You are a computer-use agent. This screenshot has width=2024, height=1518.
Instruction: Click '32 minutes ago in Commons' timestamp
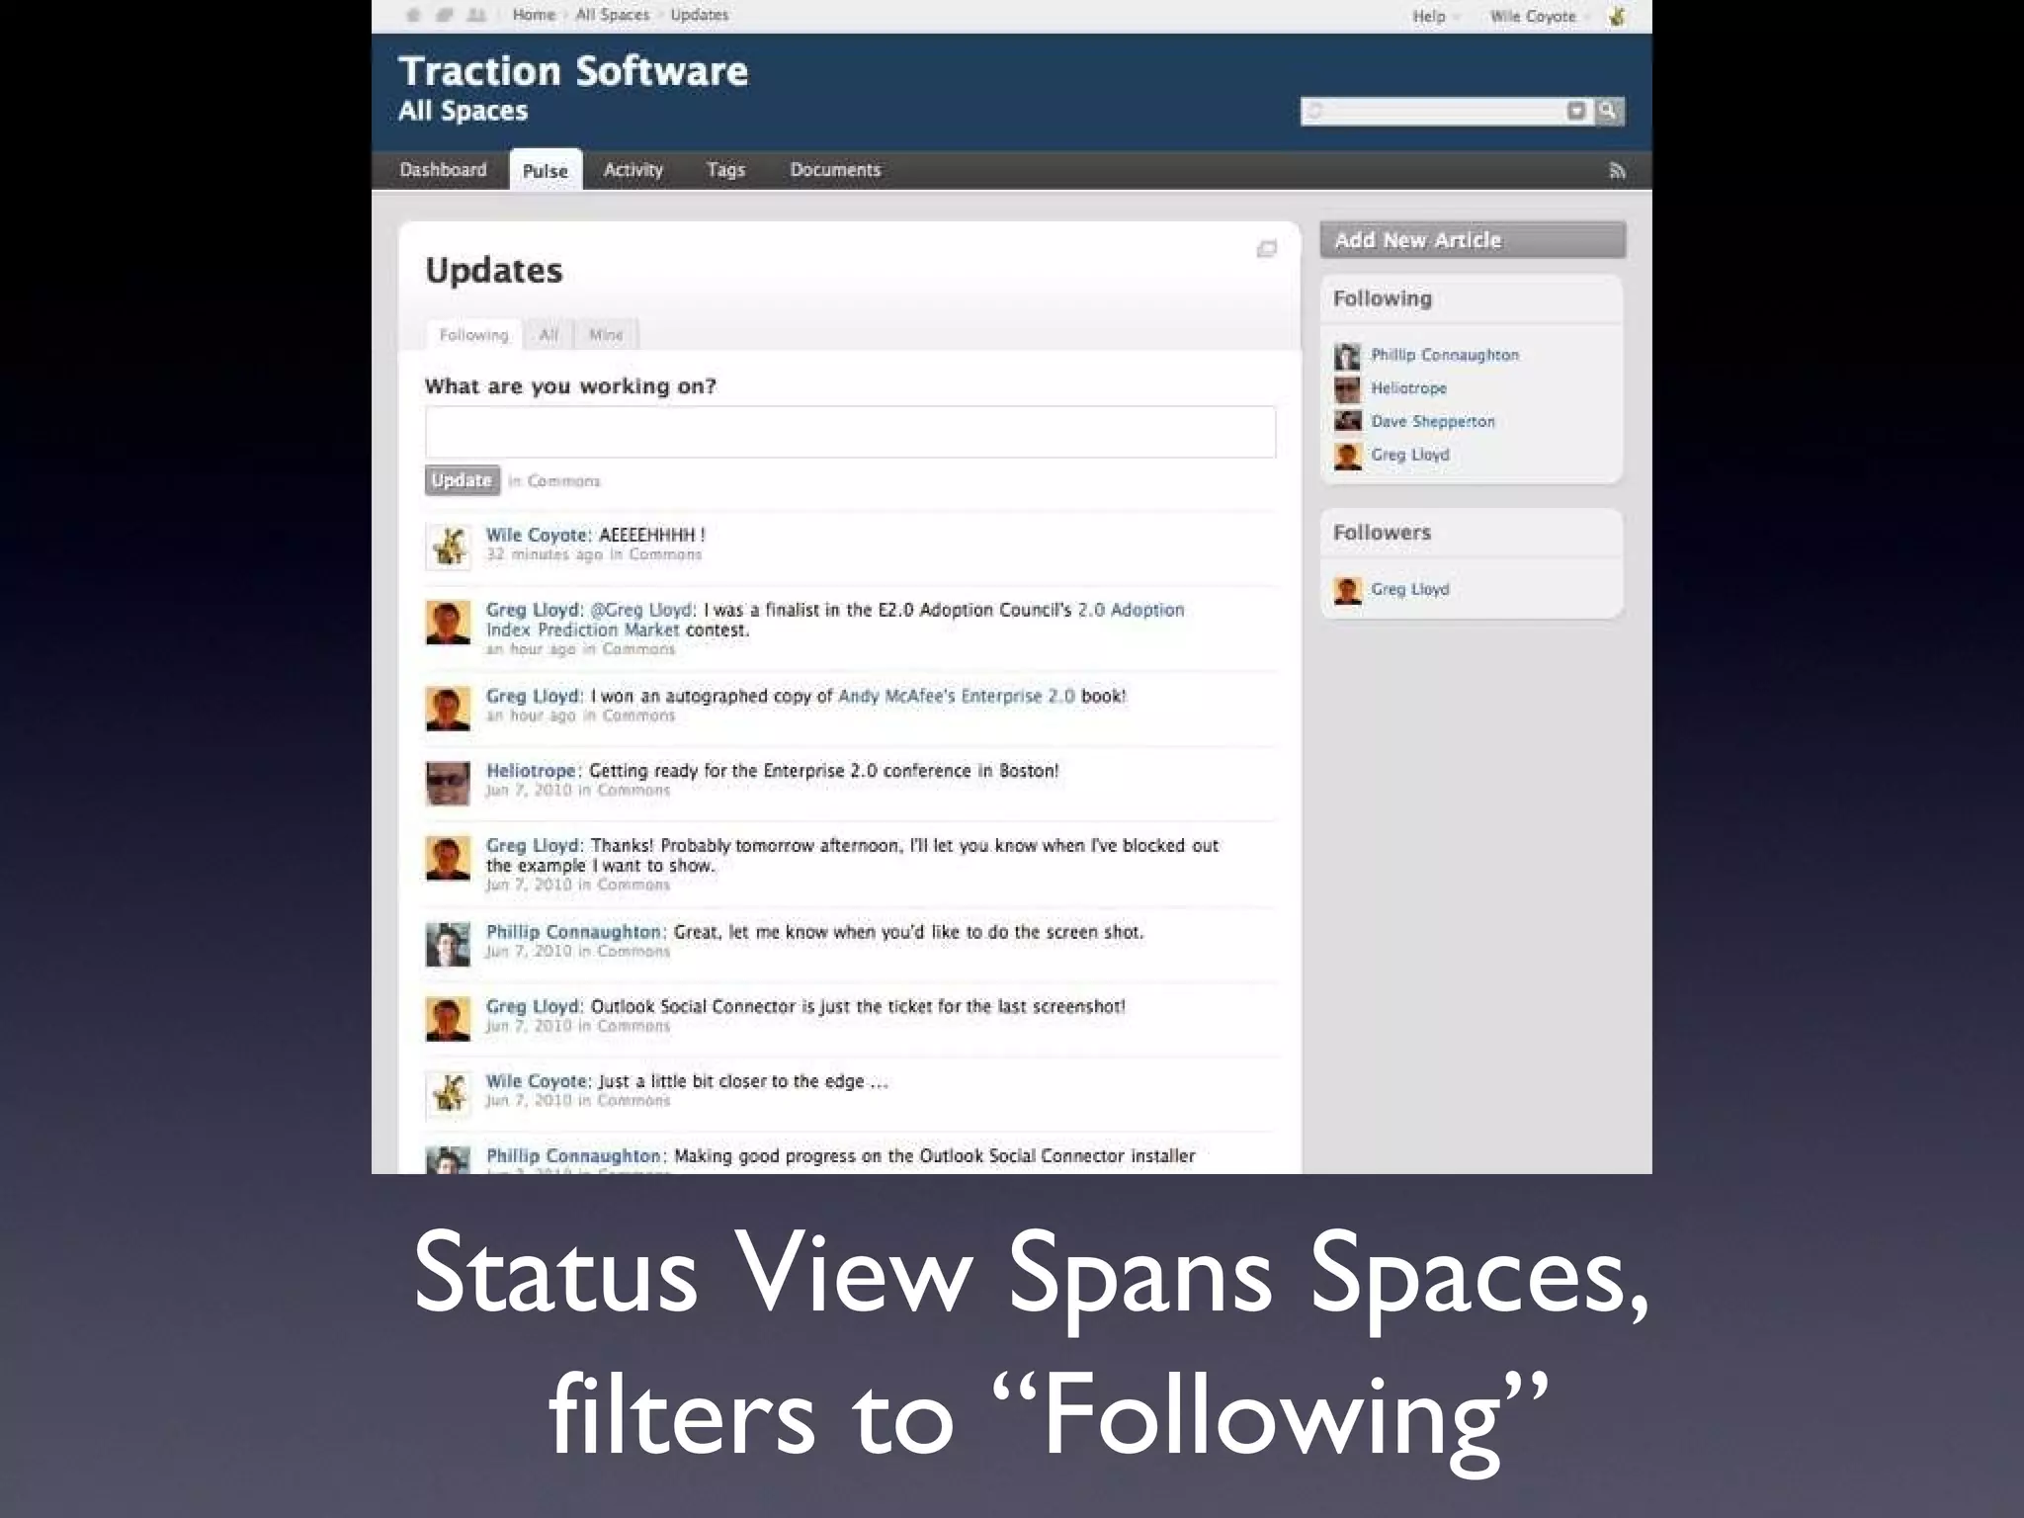[x=593, y=554]
